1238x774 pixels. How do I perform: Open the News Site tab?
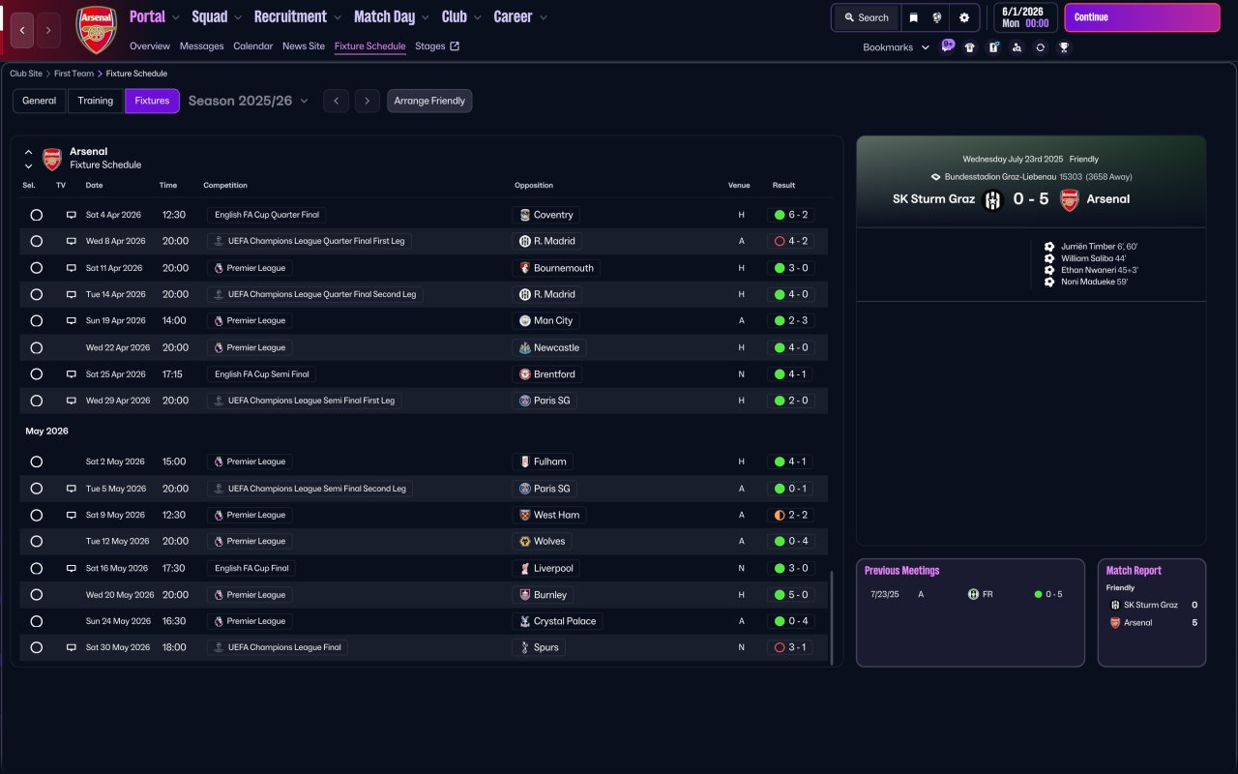tap(304, 45)
